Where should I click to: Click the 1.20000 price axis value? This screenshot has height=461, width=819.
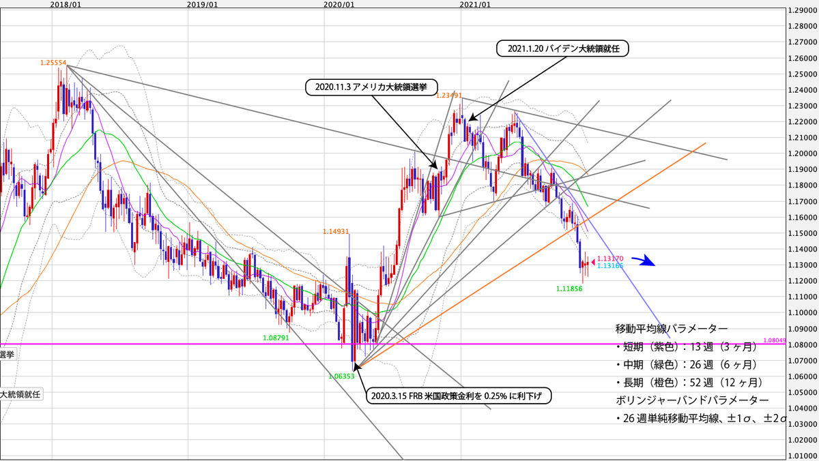click(803, 153)
